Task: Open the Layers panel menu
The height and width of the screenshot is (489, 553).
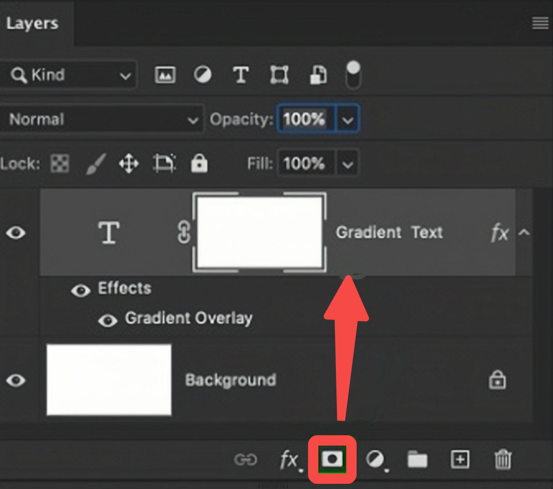Action: coord(540,23)
